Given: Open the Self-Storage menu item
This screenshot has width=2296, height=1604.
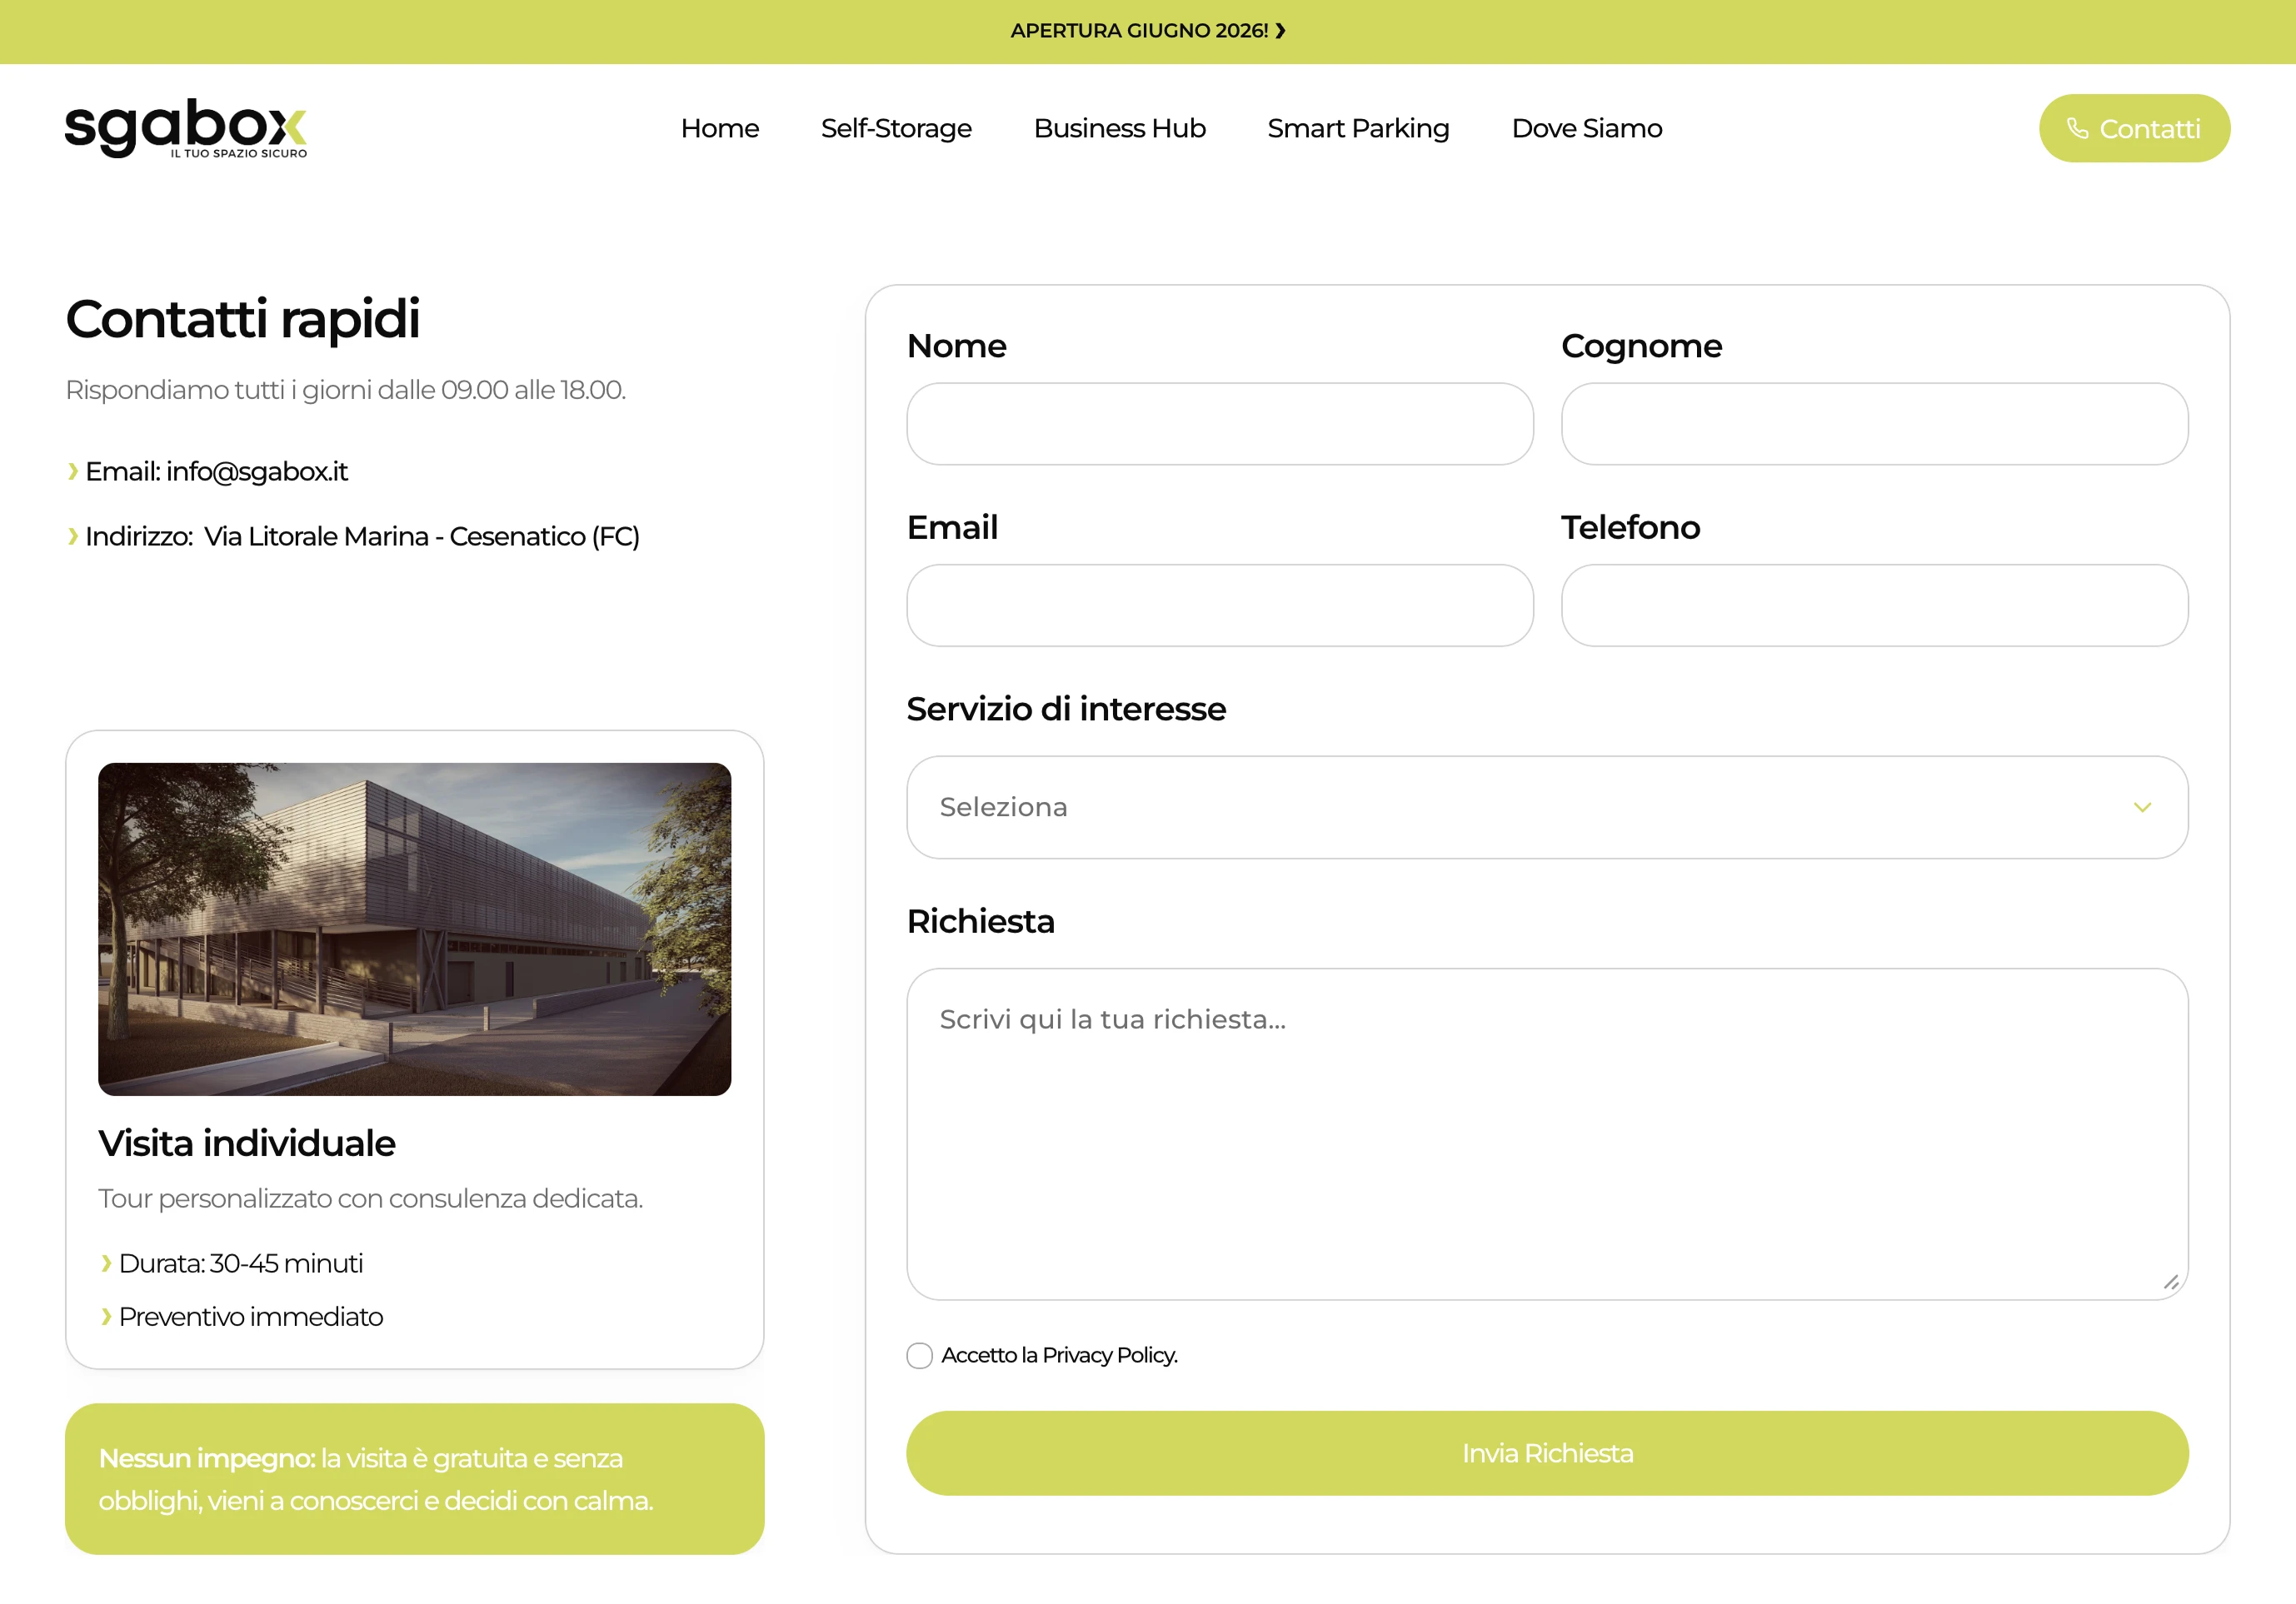Looking at the screenshot, I should [895, 129].
